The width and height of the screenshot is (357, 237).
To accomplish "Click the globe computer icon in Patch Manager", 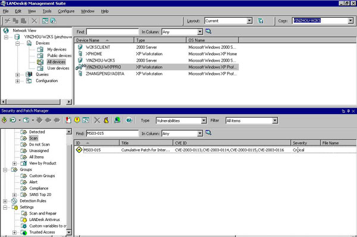I will pyautogui.click(x=117, y=120).
